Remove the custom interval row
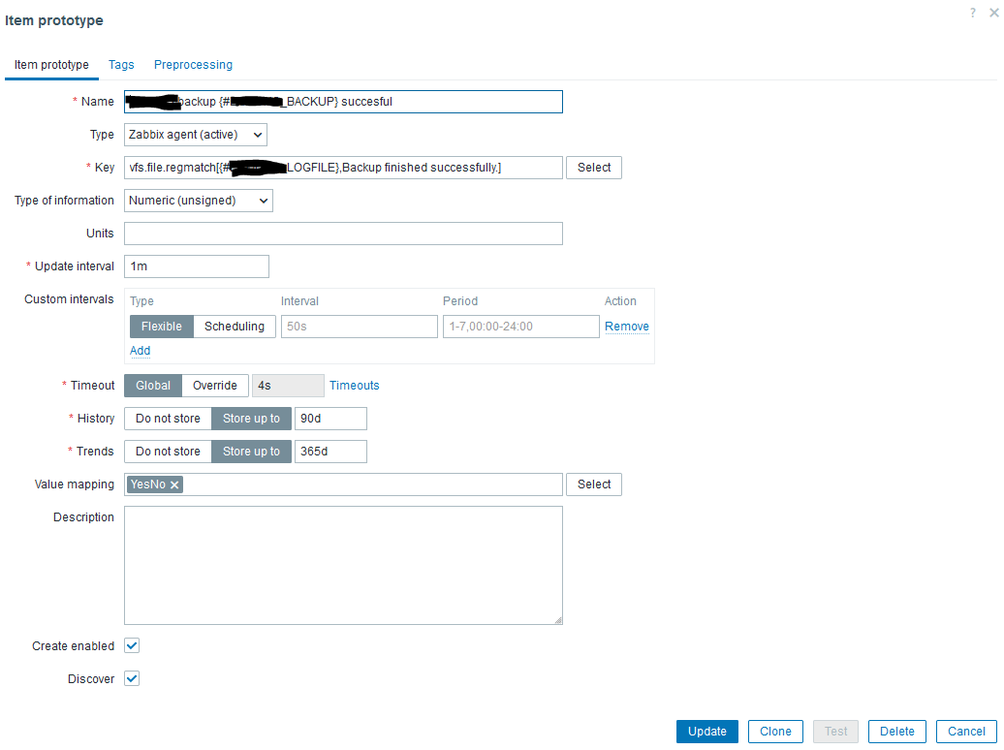This screenshot has height=750, width=1004. click(x=627, y=327)
